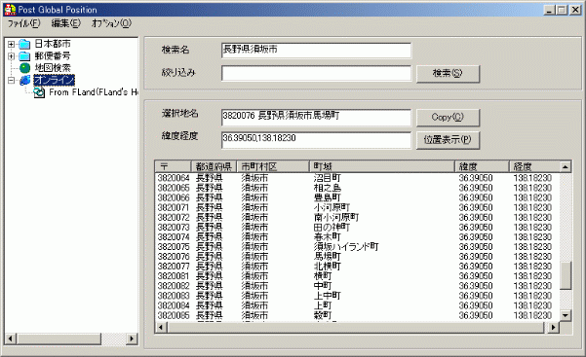Screen dimensions: 586x357
Task: Select the オンライン tree item
Action: [x=55, y=80]
